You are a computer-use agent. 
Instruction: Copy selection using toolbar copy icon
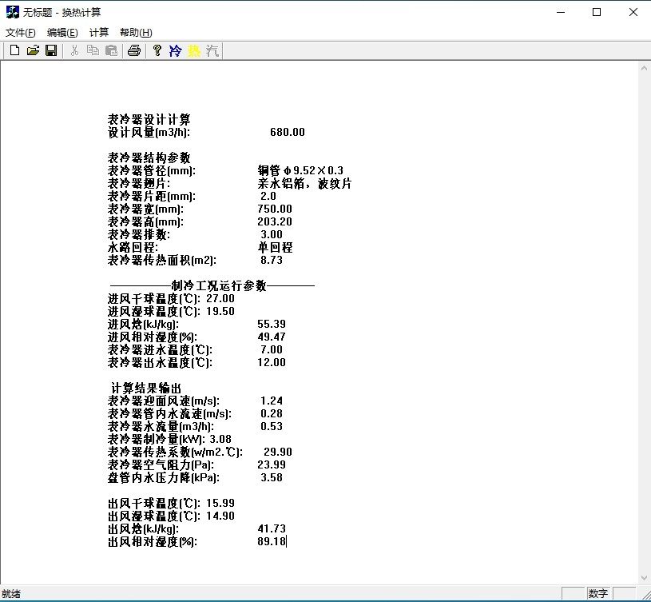click(93, 50)
